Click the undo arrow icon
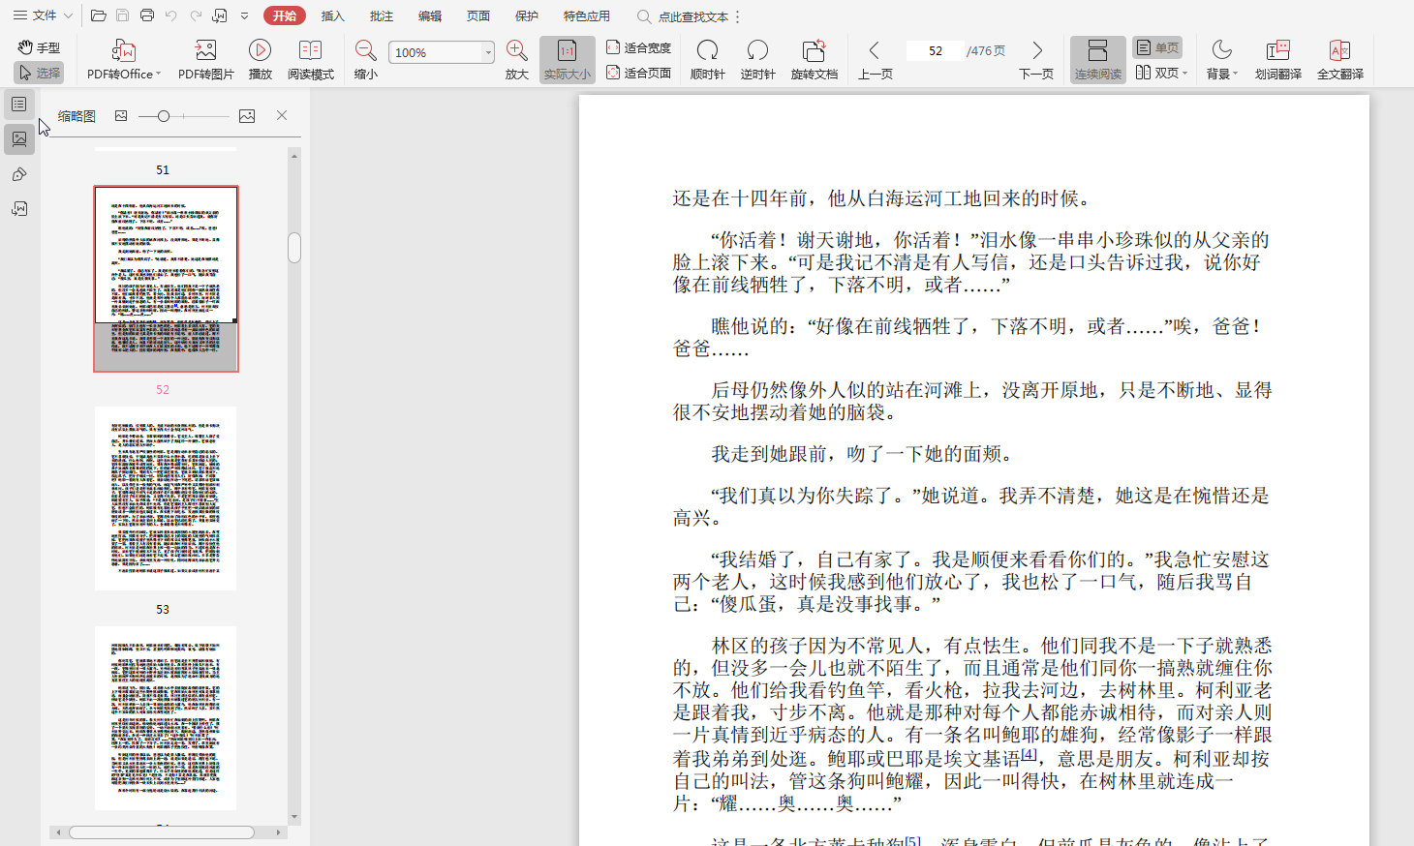Screen dimensions: 1414x846 point(171,15)
